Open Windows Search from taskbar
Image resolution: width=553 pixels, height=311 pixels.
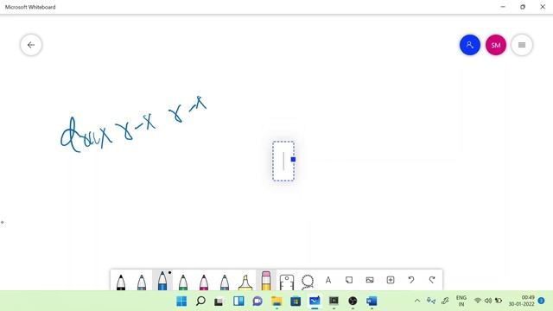coord(200,301)
